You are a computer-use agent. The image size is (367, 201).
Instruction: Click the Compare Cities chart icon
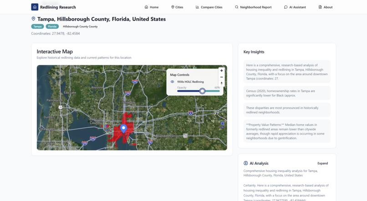coord(197,7)
